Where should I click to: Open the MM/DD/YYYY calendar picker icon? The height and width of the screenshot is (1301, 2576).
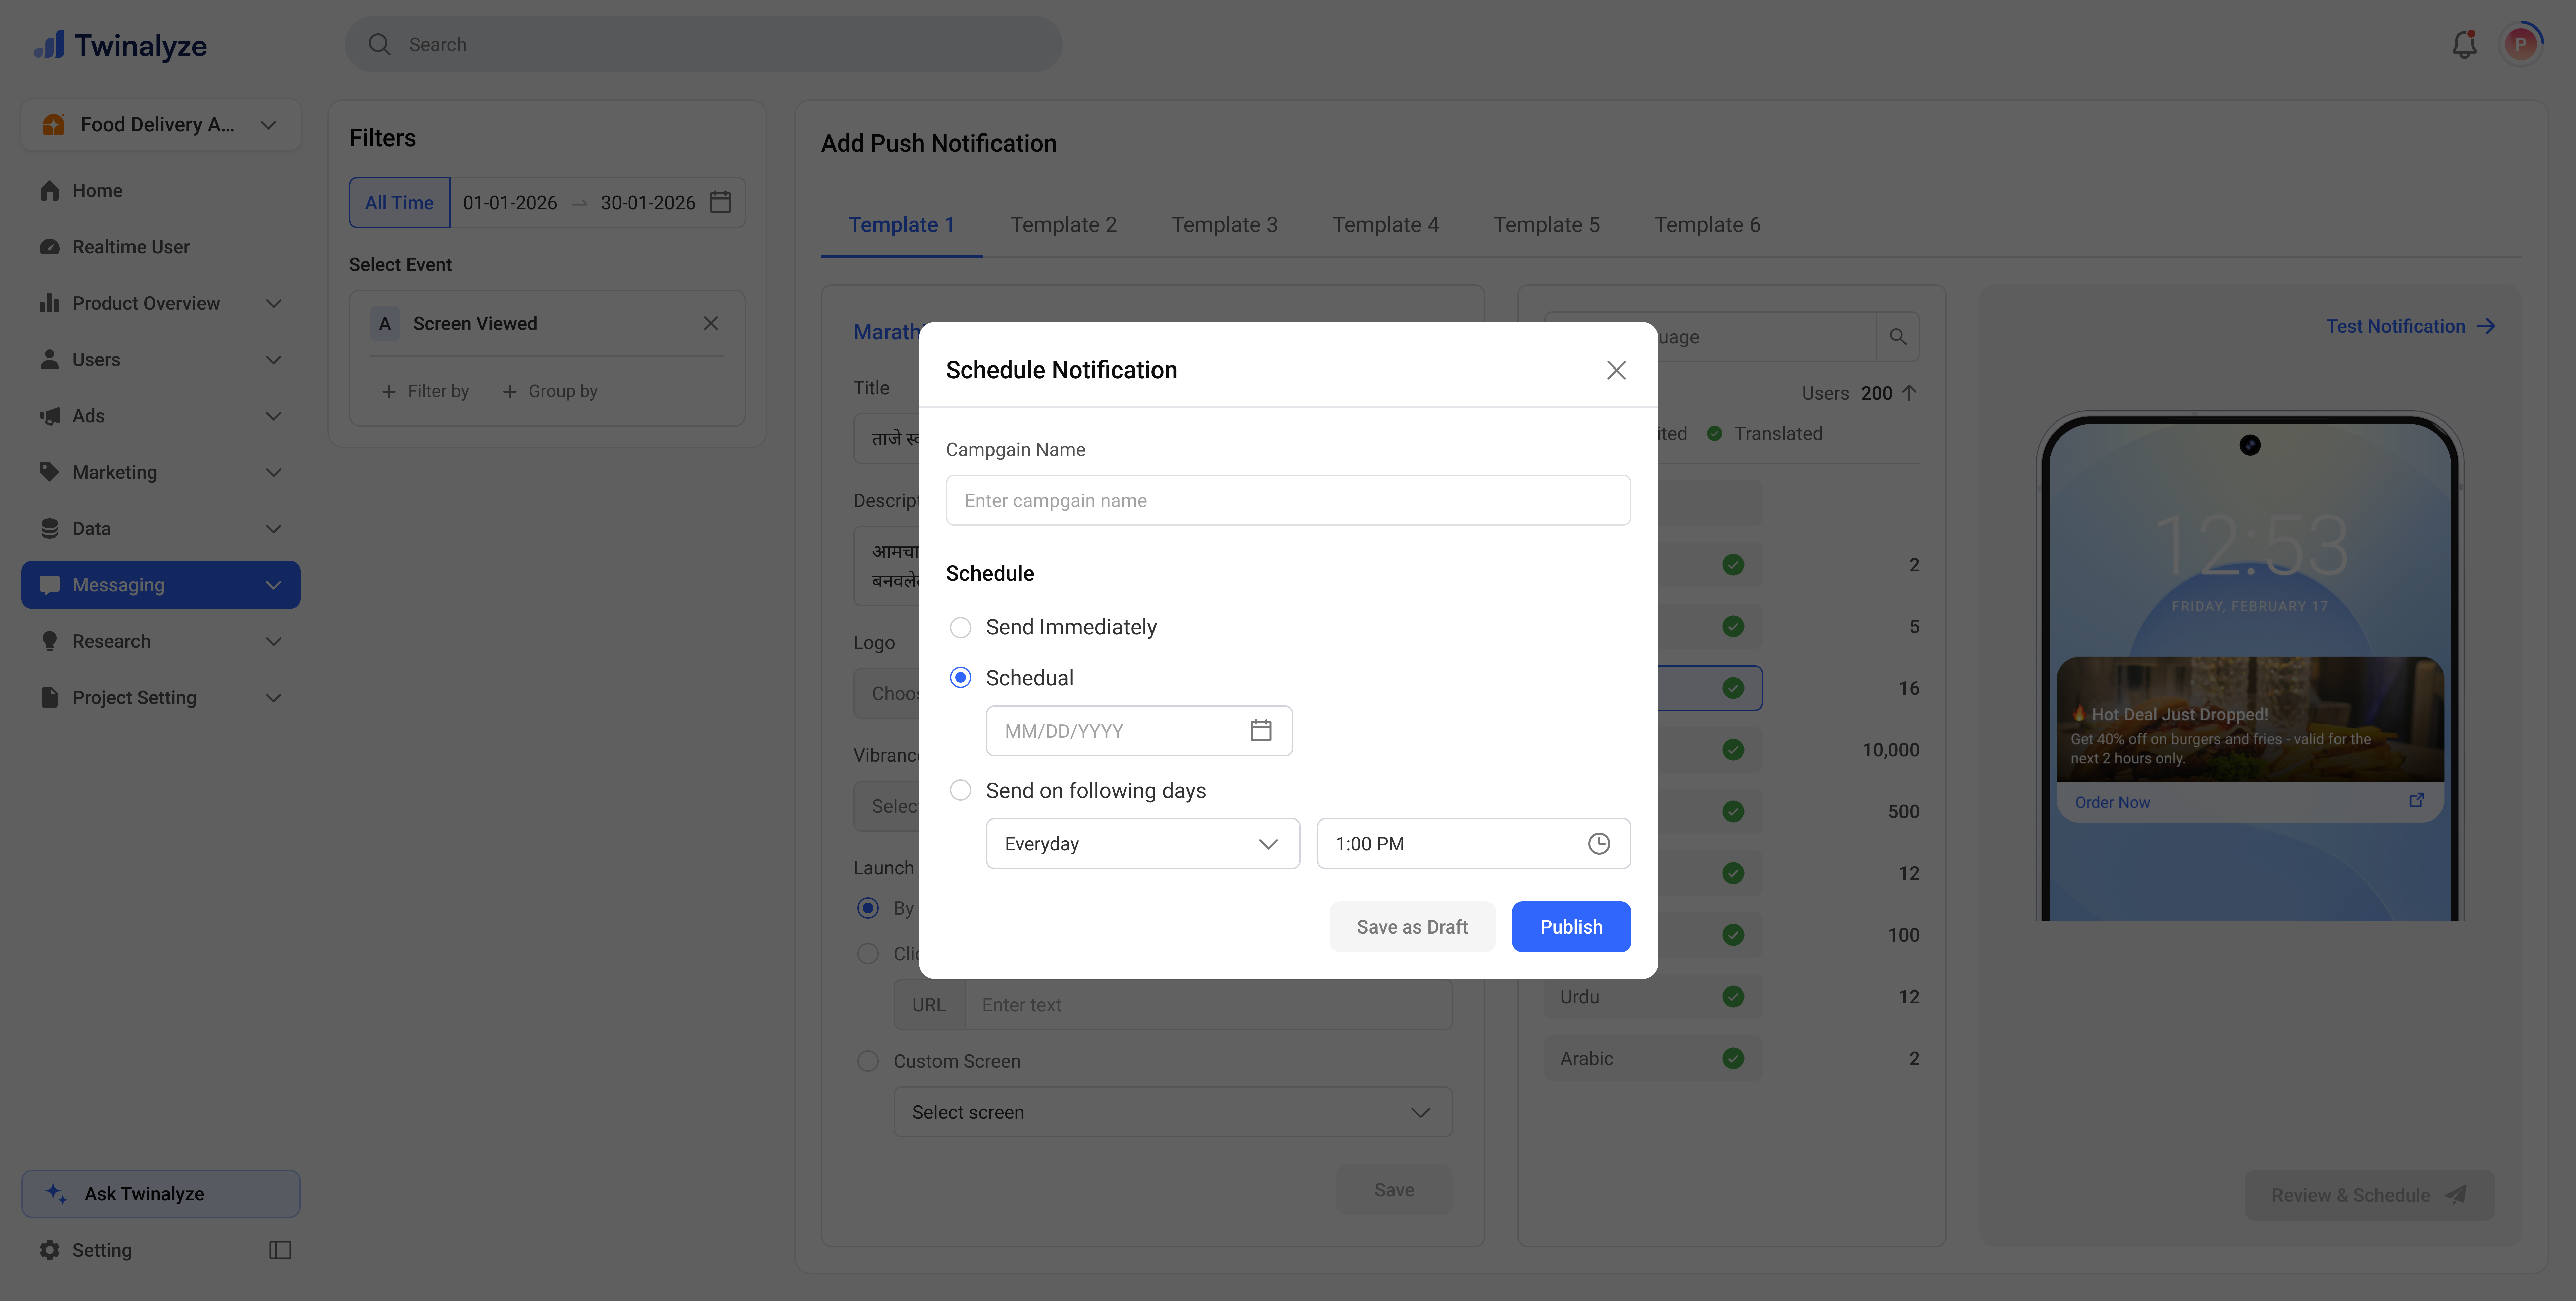tap(1261, 731)
